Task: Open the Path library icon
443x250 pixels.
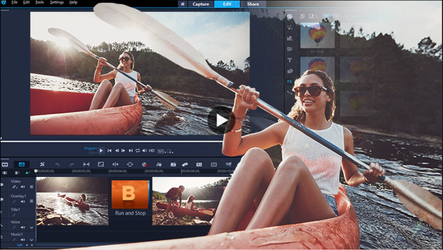Action: (290, 93)
